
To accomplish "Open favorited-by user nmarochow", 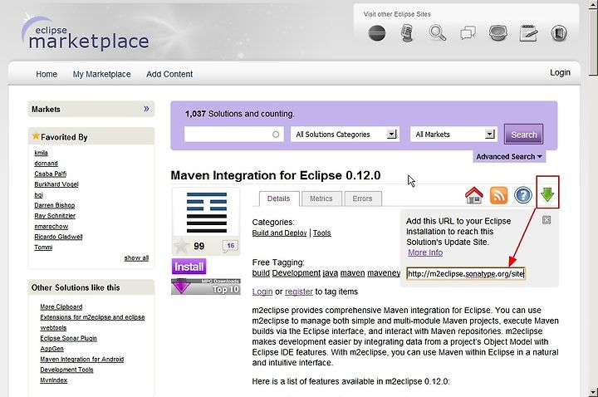I will [x=51, y=226].
